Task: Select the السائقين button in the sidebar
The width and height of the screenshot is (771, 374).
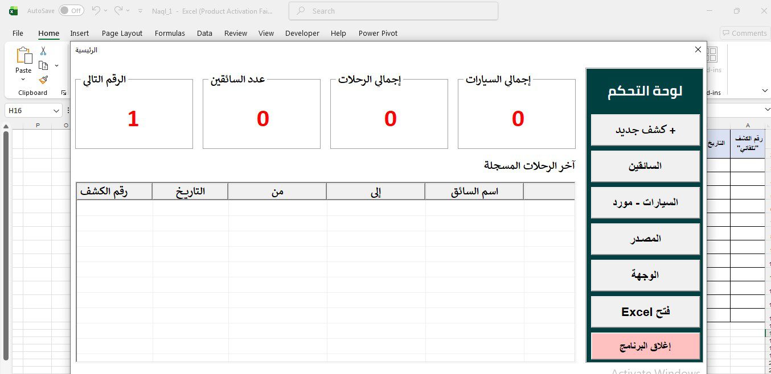Action: click(x=645, y=166)
